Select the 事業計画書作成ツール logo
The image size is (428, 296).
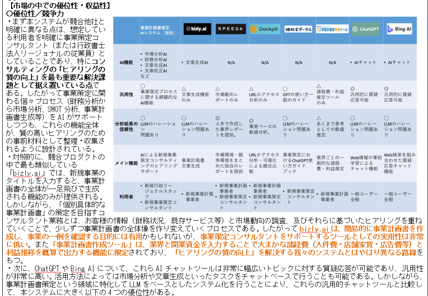pos(332,29)
